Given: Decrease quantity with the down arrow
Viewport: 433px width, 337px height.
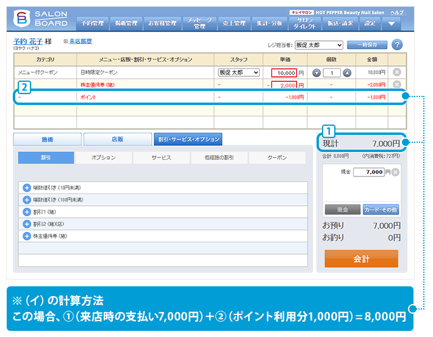Looking at the screenshot, I should tap(316, 73).
